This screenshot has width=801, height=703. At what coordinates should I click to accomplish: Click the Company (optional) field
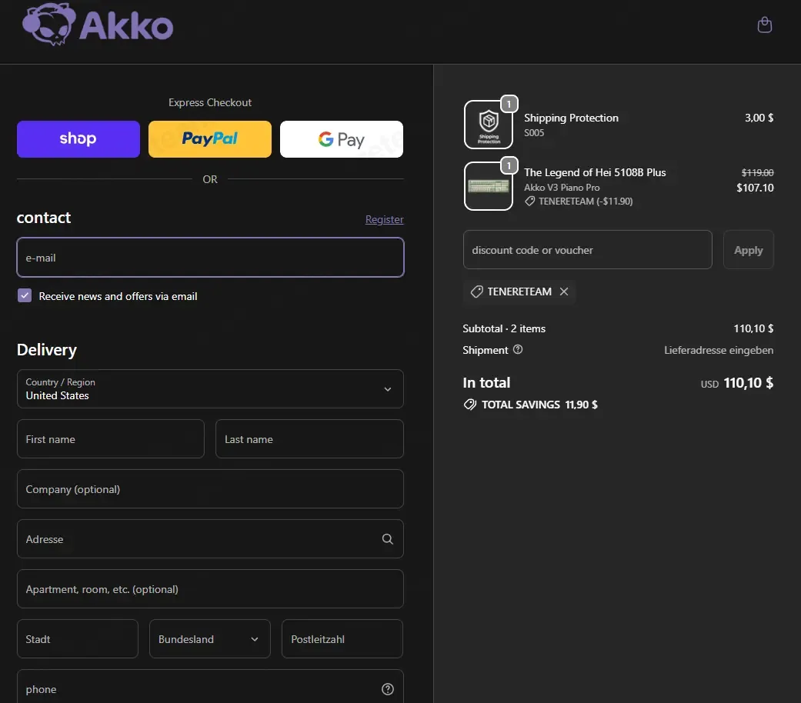(210, 489)
